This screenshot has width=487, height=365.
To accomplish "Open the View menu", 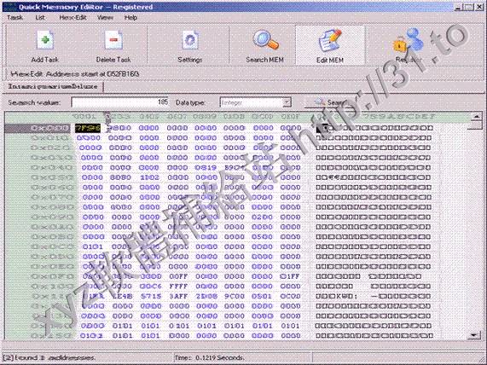I will point(105,17).
